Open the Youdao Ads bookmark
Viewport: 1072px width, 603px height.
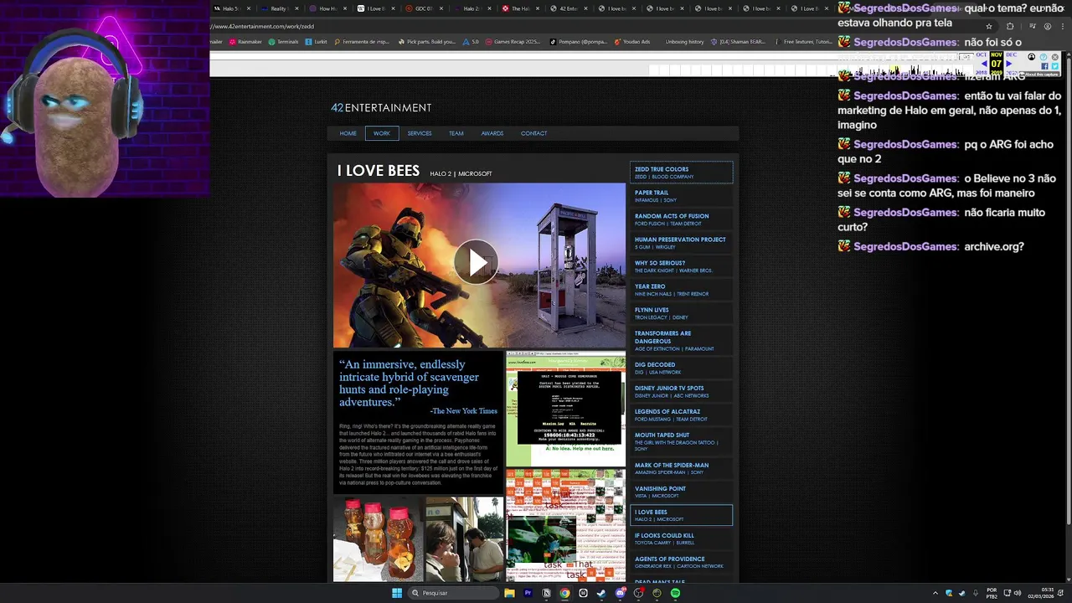632,42
